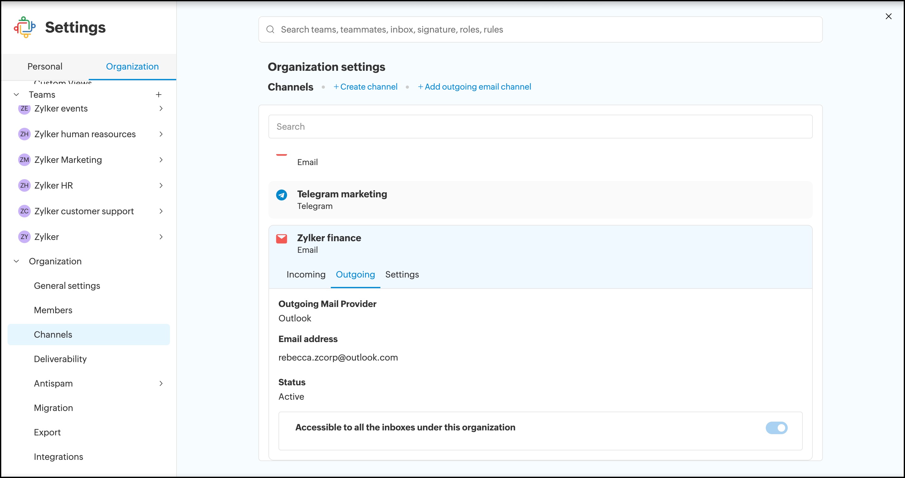The width and height of the screenshot is (905, 478).
Task: Click Create channel link
Action: pos(365,87)
